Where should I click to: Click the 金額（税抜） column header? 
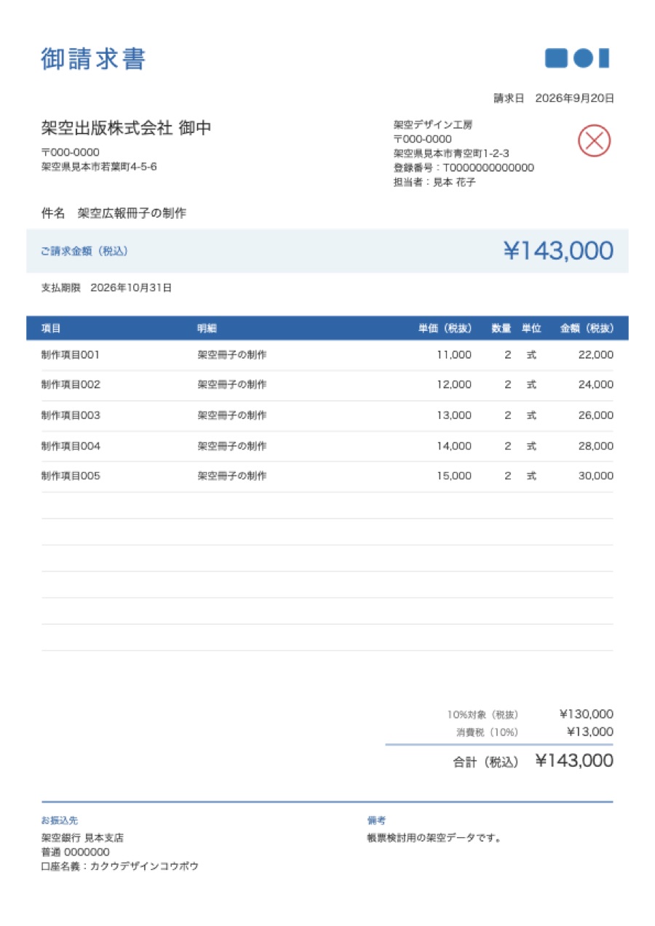587,328
